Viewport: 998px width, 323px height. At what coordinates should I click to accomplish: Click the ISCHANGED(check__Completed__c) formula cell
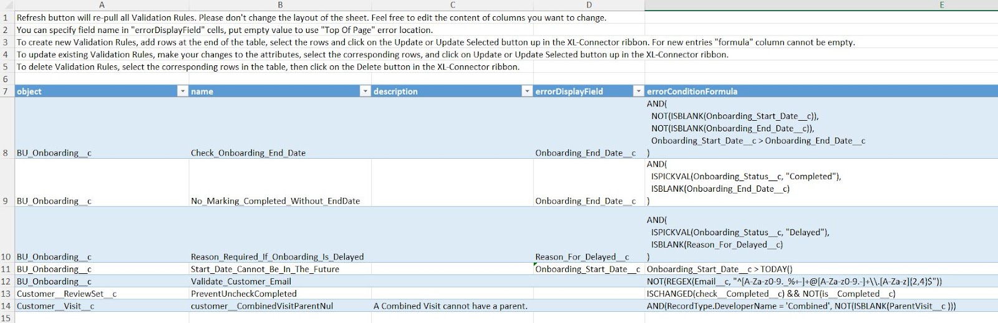[x=821, y=294]
